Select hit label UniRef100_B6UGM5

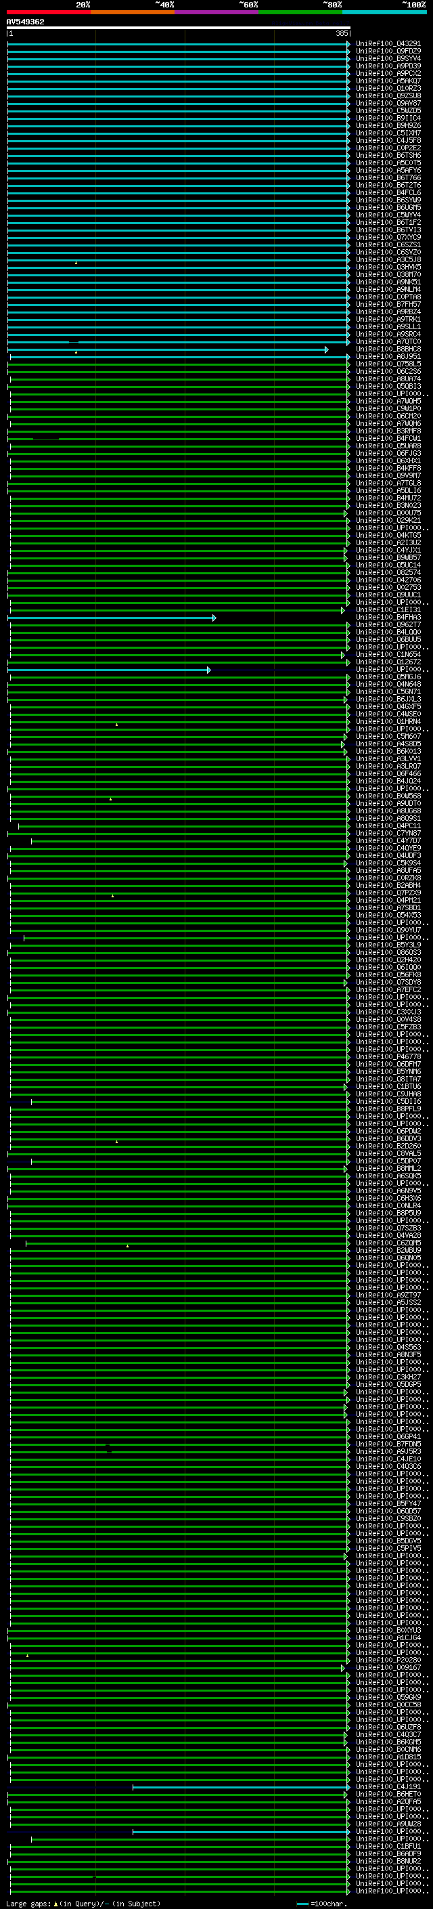[x=388, y=207]
